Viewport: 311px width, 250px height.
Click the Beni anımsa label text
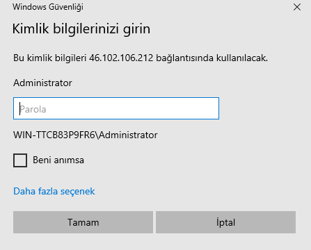pyautogui.click(x=58, y=160)
